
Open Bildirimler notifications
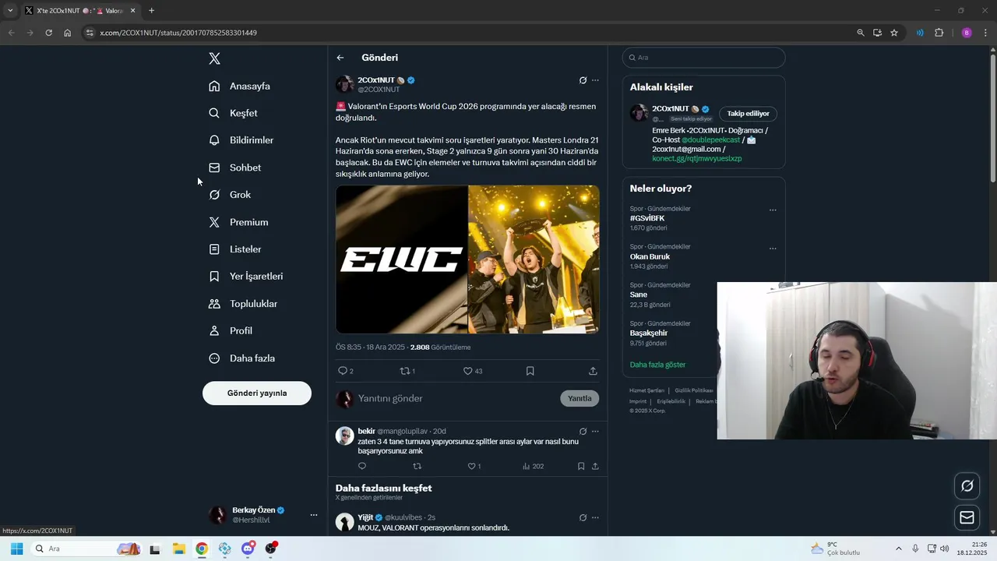[241, 140]
